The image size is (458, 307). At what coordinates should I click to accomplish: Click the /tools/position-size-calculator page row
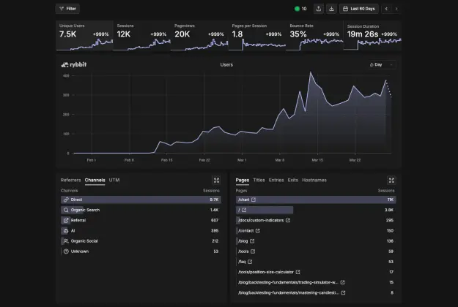coord(316,272)
